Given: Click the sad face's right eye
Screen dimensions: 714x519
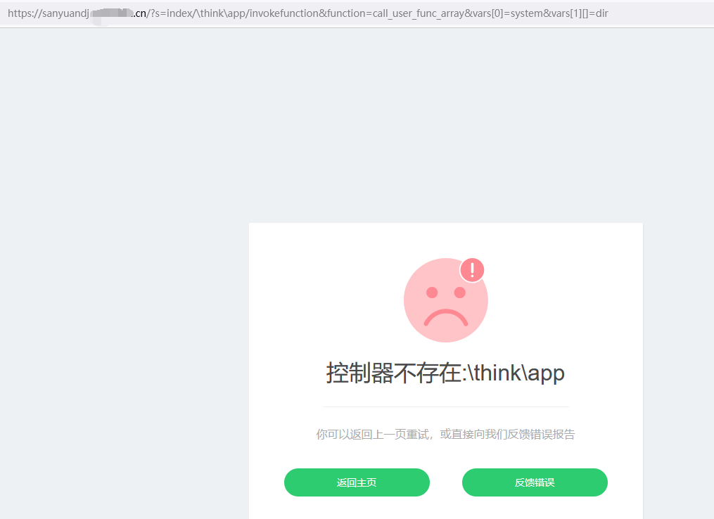Looking at the screenshot, I should coord(460,293).
